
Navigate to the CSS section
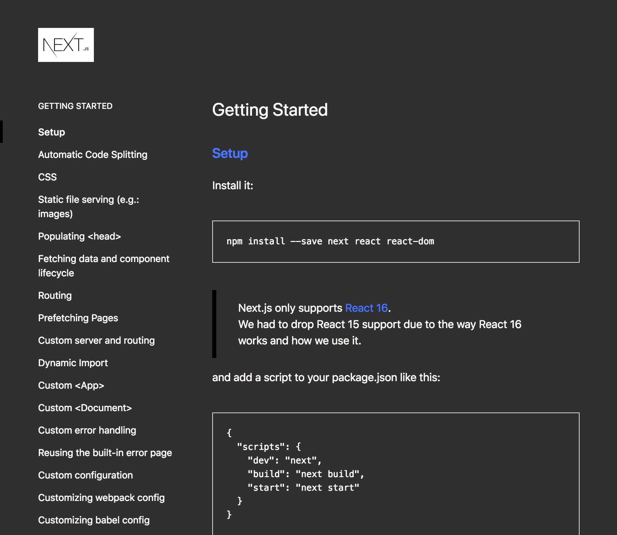click(47, 177)
